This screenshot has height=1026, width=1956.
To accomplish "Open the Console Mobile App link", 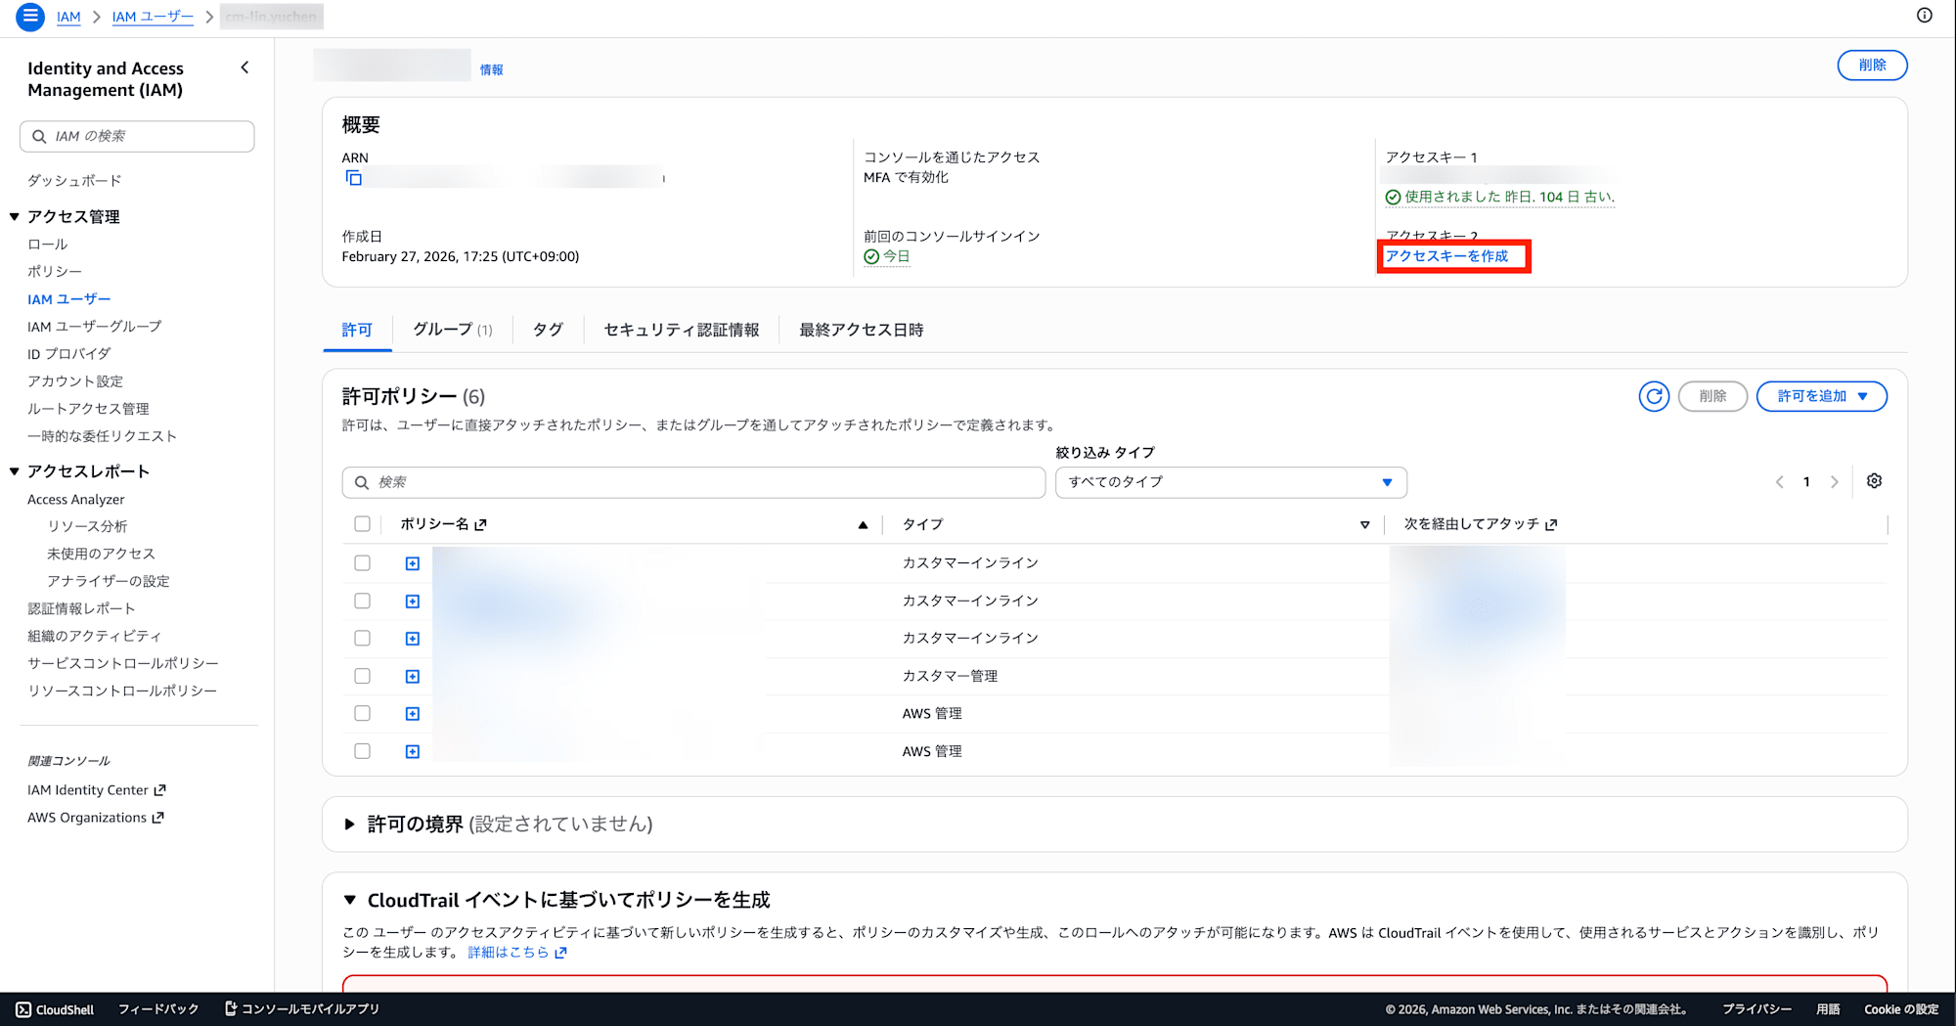I will pos(302,1009).
